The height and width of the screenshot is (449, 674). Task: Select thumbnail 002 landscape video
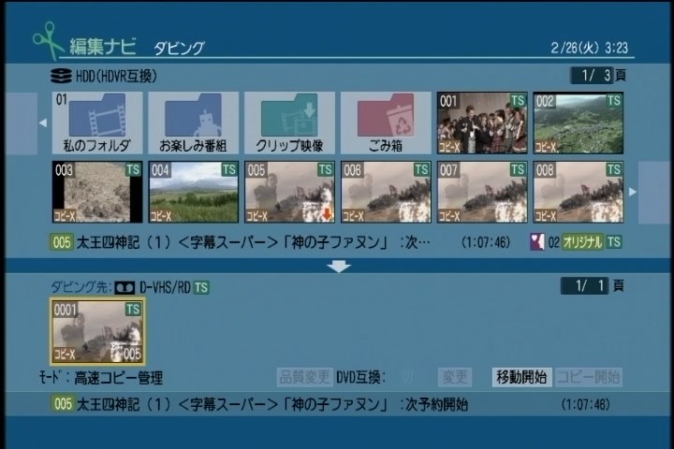(579, 123)
